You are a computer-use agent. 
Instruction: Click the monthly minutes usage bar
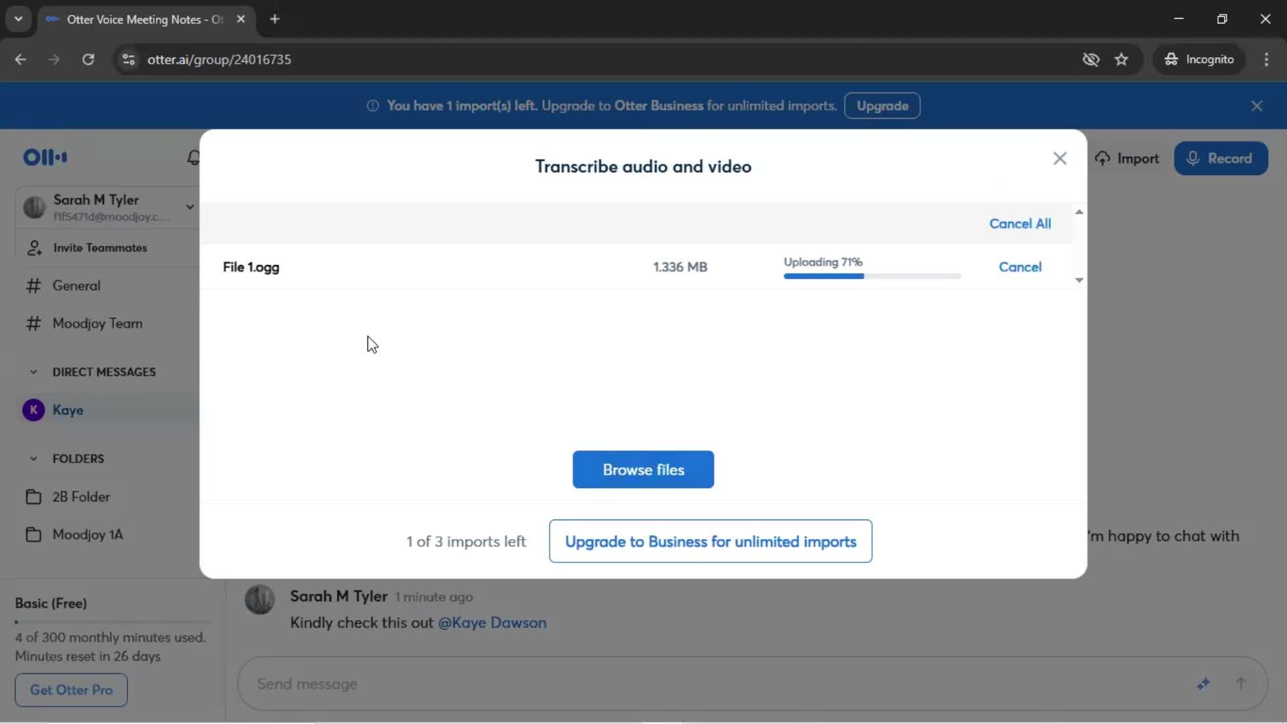coord(113,622)
